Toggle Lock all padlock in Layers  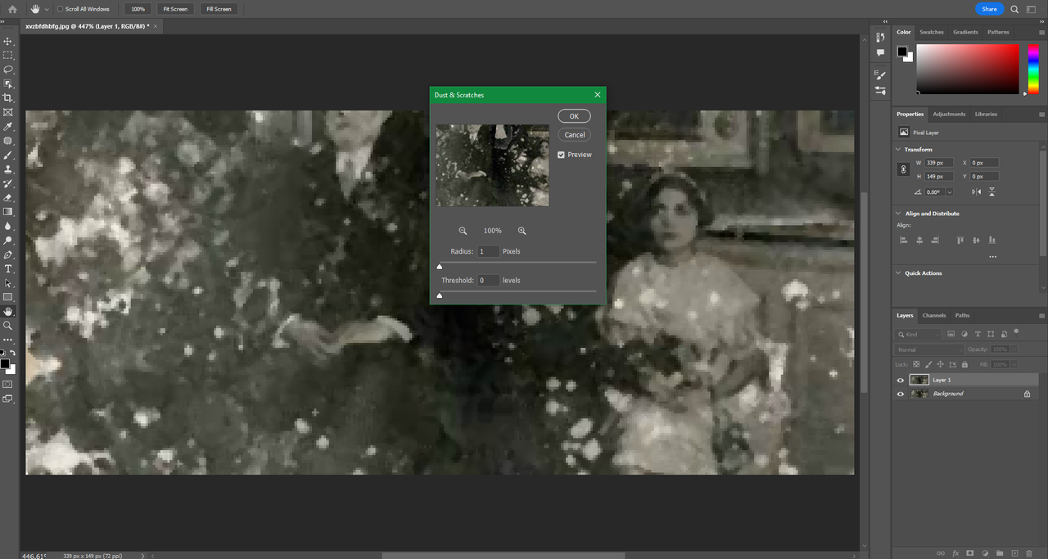point(964,364)
